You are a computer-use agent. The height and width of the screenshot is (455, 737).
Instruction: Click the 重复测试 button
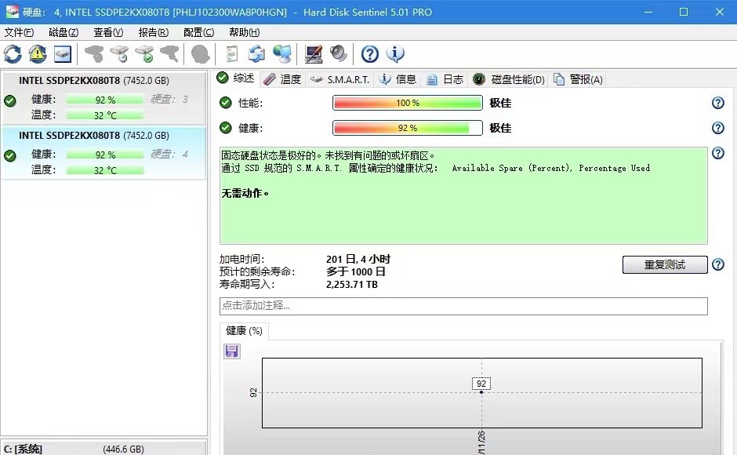665,264
